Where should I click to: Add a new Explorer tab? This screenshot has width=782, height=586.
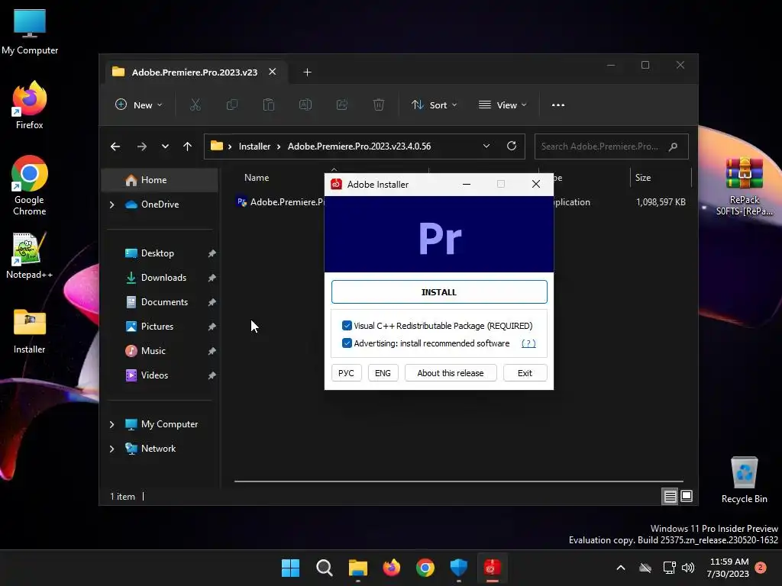click(x=307, y=72)
